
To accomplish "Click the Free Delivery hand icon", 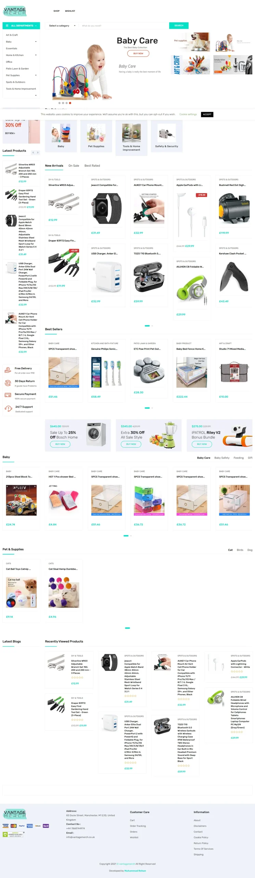I will pyautogui.click(x=8, y=370).
